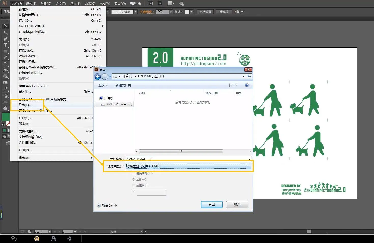Screen dimensions: 374x243
Task: Click the 取消 button in the dialog
Action: pos(237,205)
